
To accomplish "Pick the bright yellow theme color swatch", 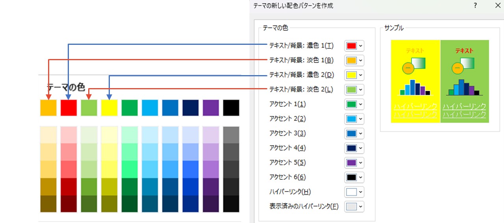I will point(109,108).
